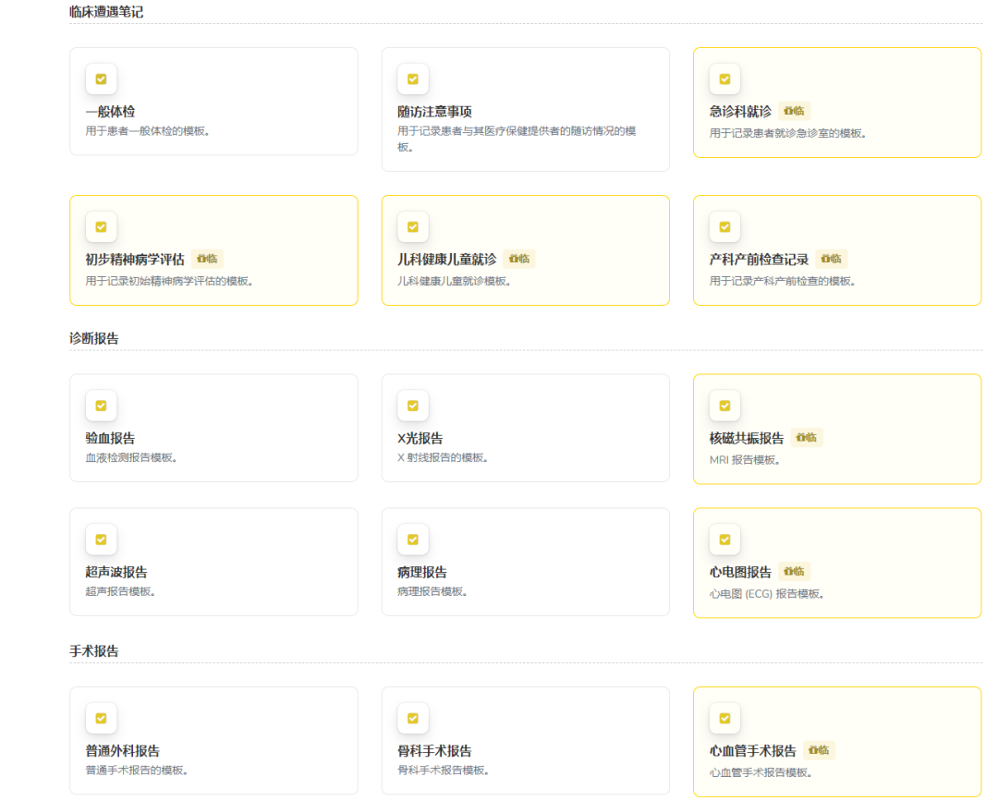The image size is (998, 801).
Task: Select the checkbox icon on 普通外科报告 card
Action: pyautogui.click(x=101, y=719)
